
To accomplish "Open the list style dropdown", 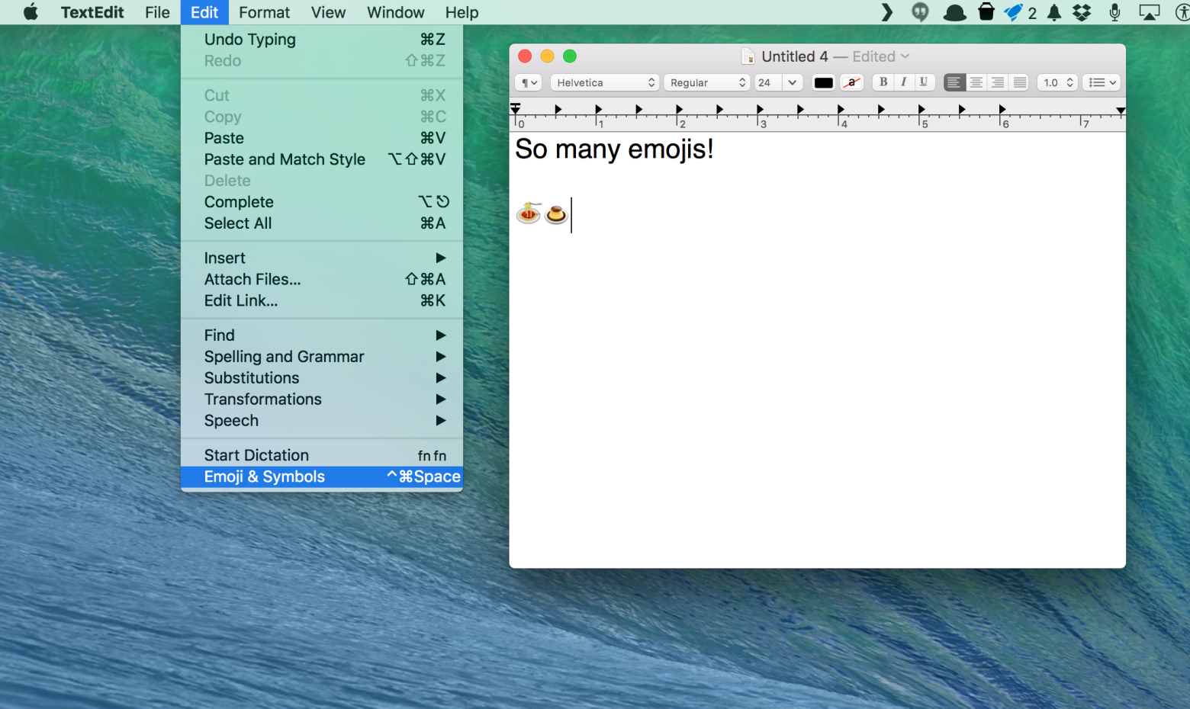I will 1101,82.
